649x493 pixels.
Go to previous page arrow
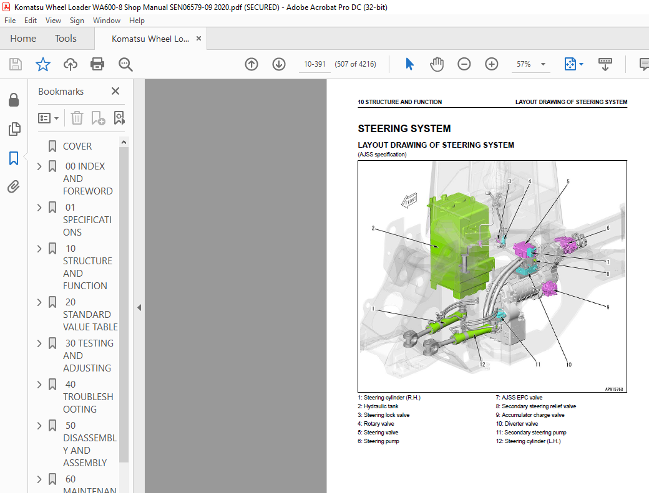pos(251,64)
